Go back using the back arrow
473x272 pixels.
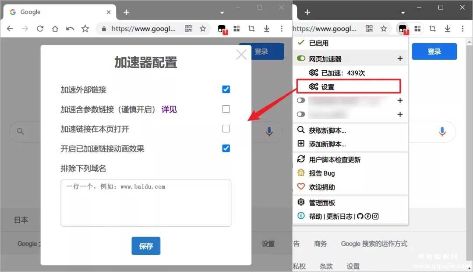point(10,29)
